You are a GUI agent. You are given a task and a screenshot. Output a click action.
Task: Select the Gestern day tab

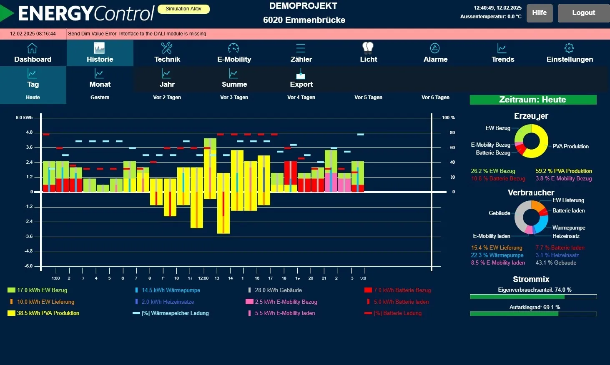pos(100,97)
